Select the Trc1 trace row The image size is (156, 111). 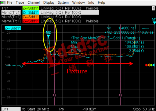pyautogui.click(x=50, y=8)
